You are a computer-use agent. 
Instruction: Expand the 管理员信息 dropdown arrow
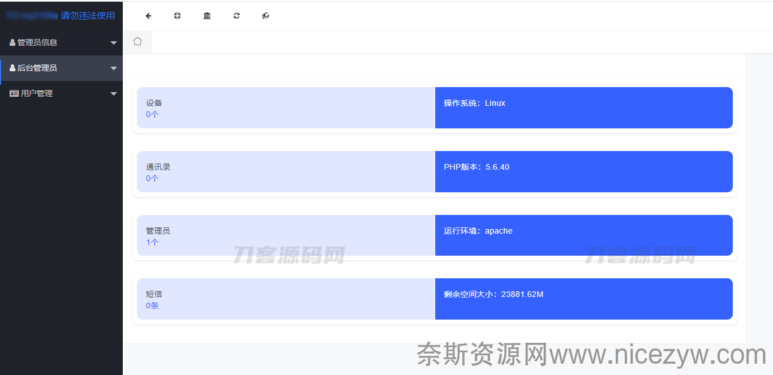tap(114, 43)
